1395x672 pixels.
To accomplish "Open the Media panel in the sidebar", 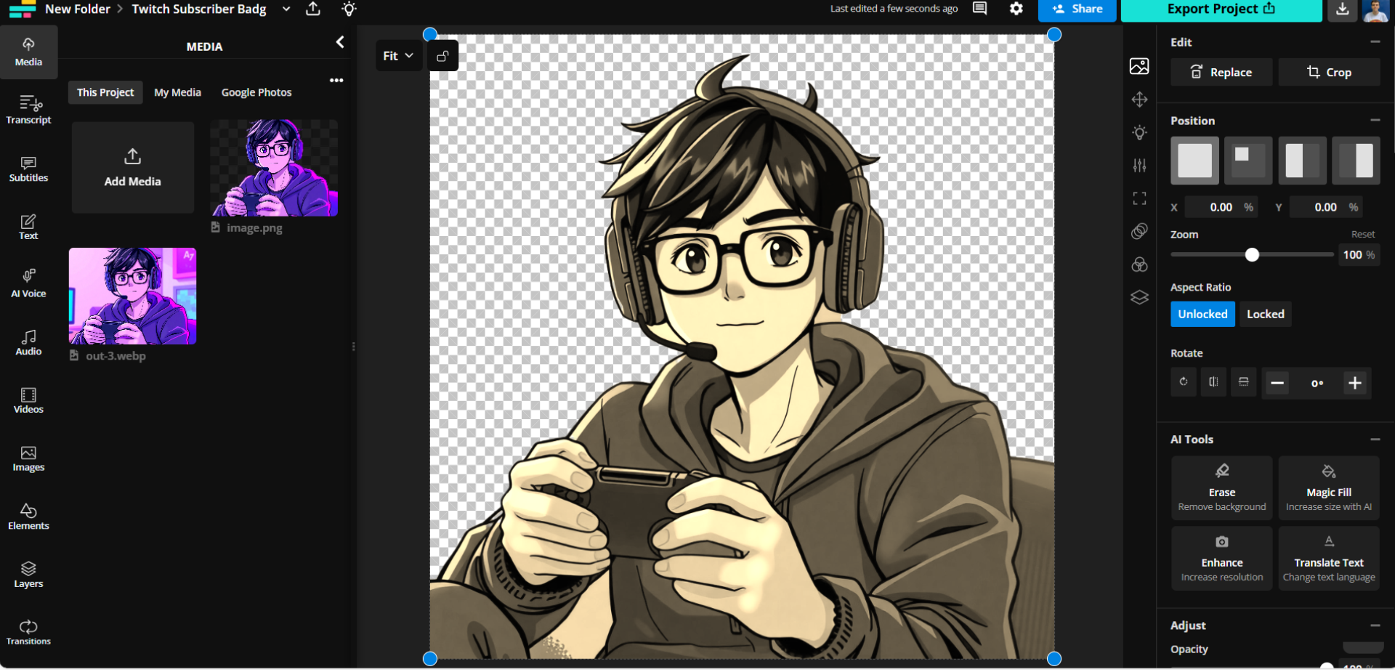I will [x=28, y=51].
